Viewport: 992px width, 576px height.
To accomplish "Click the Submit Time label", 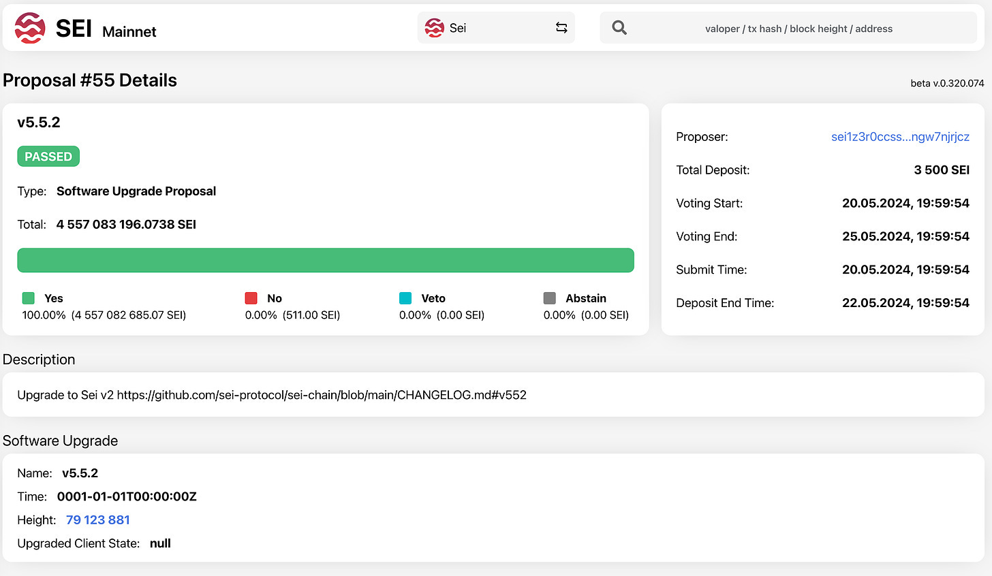I will (x=711, y=270).
